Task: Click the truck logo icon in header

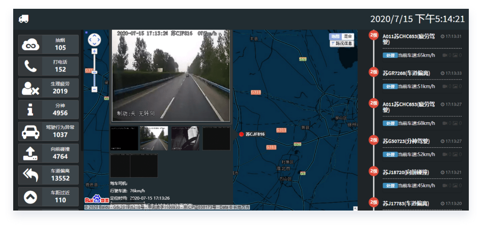Action: point(24,18)
